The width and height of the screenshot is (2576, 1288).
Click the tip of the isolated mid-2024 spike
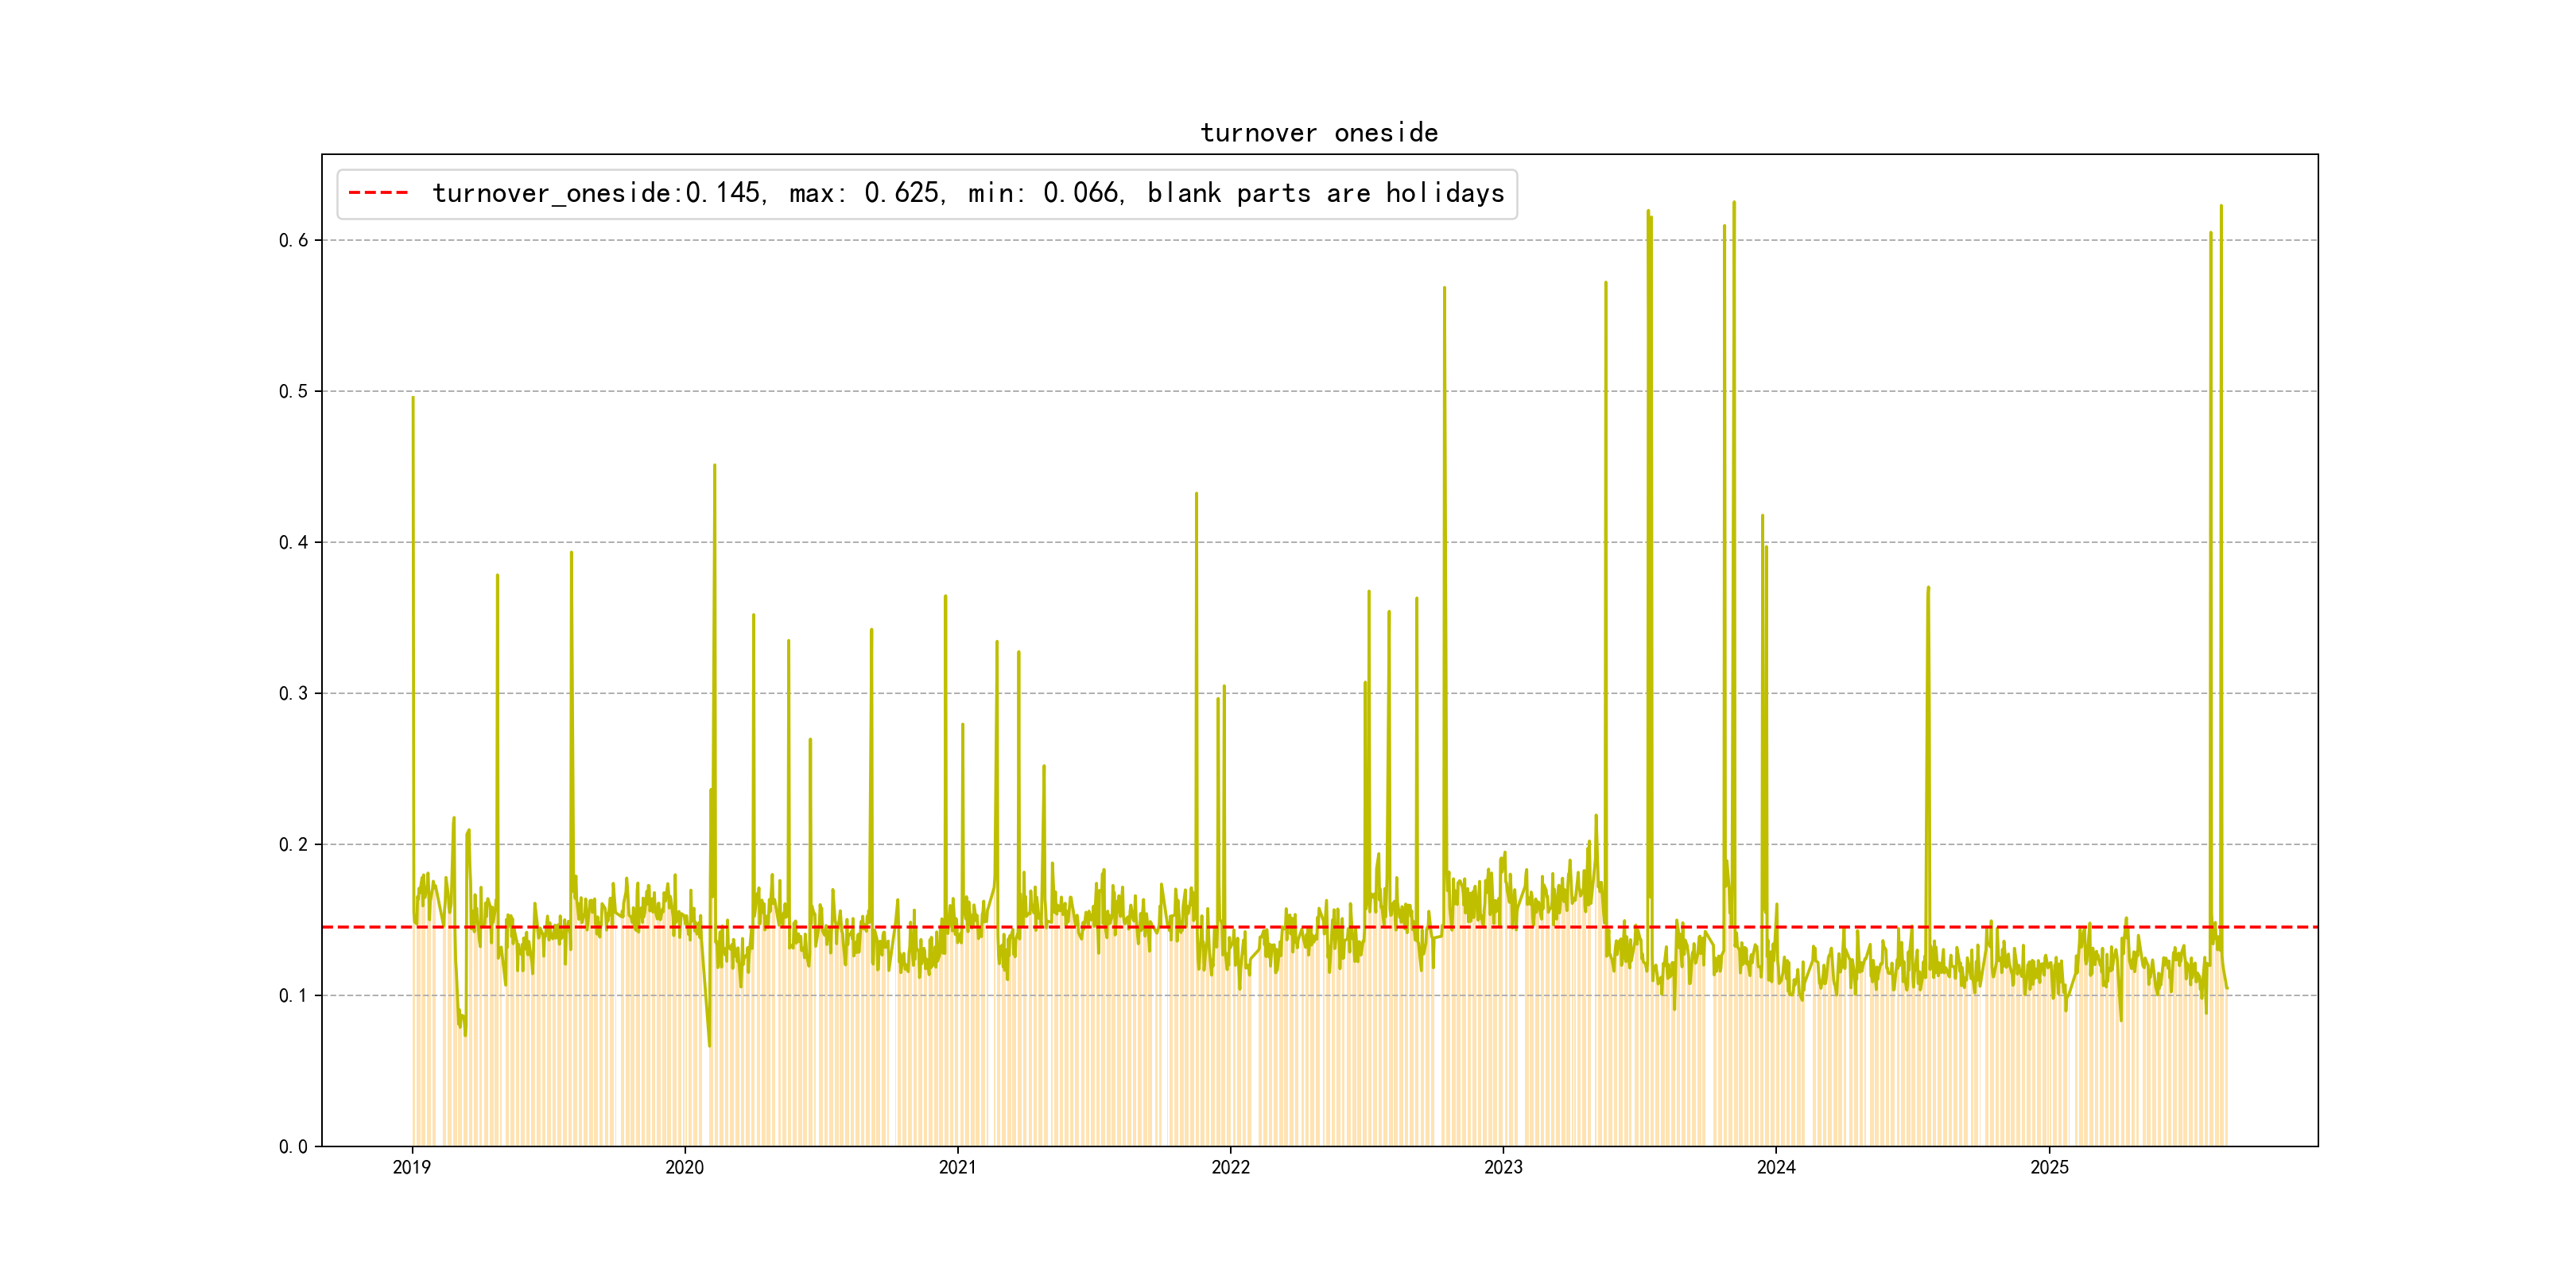(x=1928, y=588)
